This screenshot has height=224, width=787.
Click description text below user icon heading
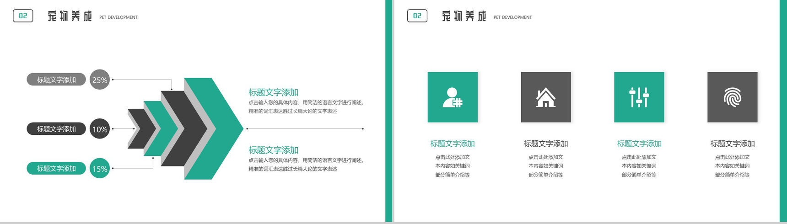tap(453, 166)
